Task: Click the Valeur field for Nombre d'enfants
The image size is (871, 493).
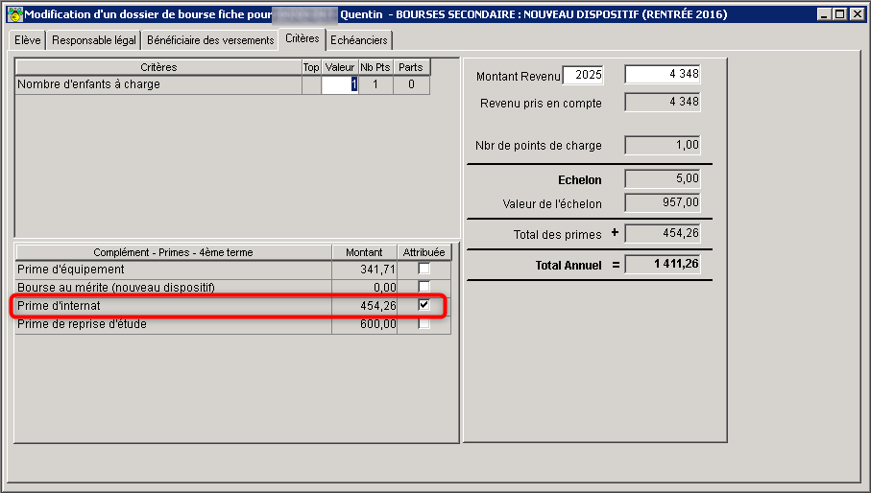Action: [x=339, y=84]
